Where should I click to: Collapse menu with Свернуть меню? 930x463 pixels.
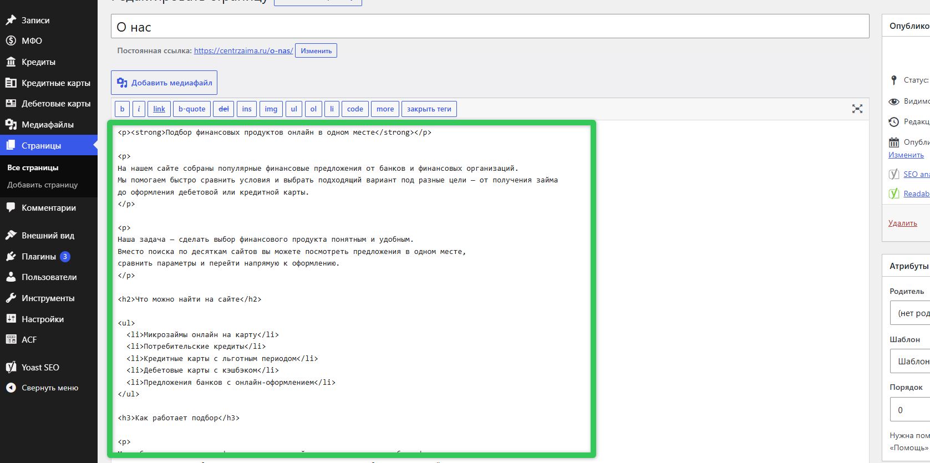click(x=49, y=388)
